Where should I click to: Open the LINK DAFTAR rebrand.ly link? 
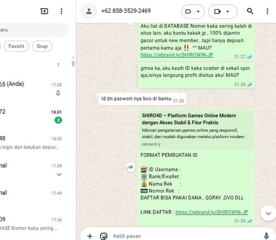(x=211, y=212)
